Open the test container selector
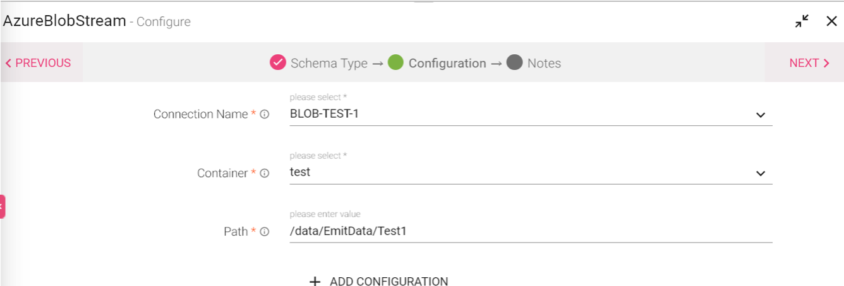844x286 pixels. [x=531, y=173]
